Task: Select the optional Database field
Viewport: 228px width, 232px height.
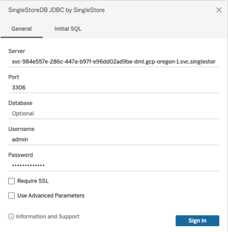Action: coord(114,114)
